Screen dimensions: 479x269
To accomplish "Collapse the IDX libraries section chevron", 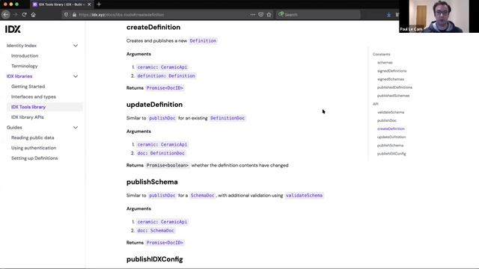I will click(76, 76).
